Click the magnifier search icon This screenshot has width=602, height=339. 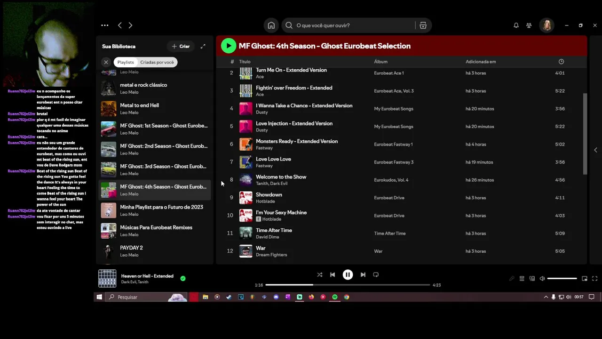point(289,25)
